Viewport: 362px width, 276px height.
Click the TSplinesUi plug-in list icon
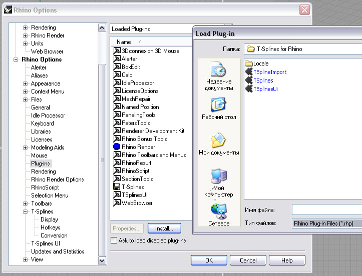point(117,194)
